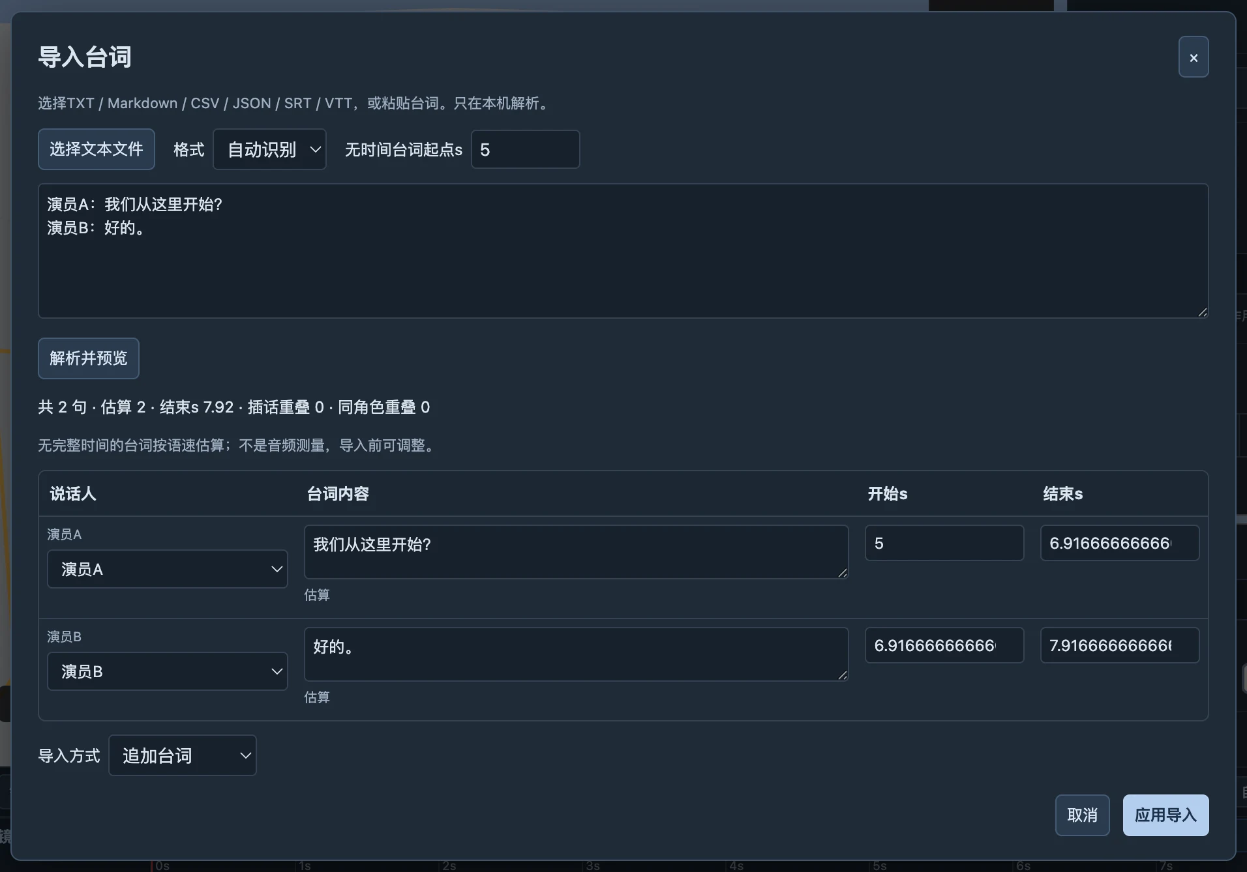This screenshot has height=872, width=1247.
Task: Click the 台词内容 column header
Action: click(338, 494)
